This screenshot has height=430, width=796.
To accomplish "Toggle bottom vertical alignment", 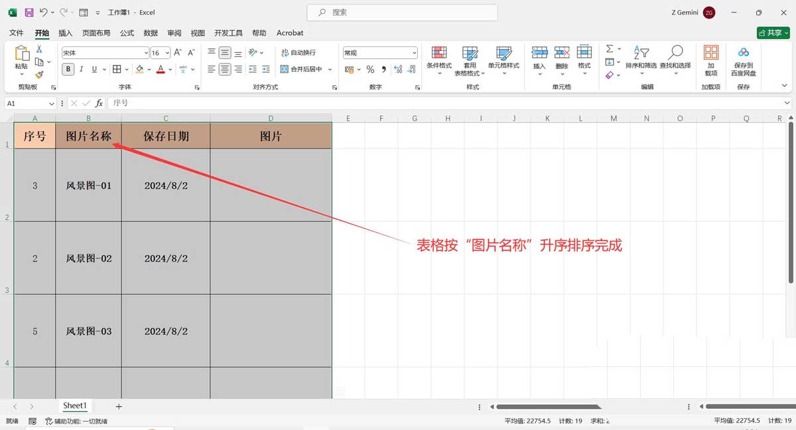I will [x=238, y=52].
